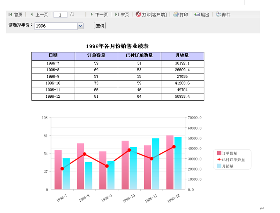Click the pink order bar for 1996-8

[80, 166]
